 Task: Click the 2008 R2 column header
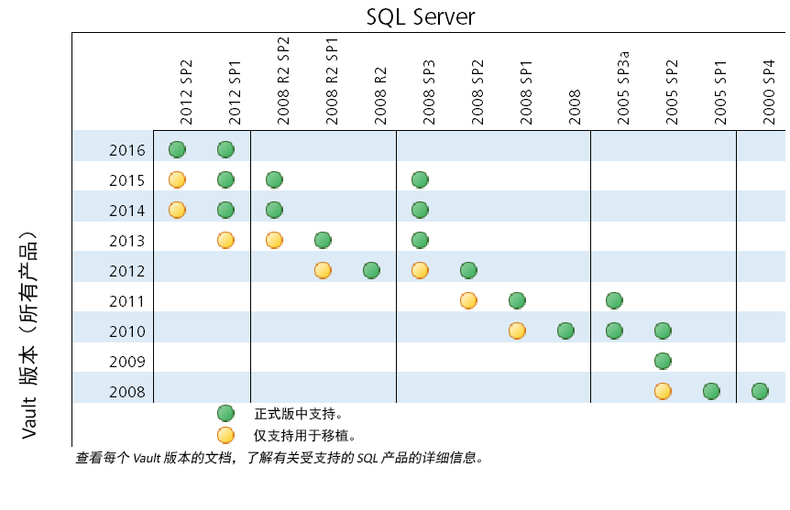point(380,95)
